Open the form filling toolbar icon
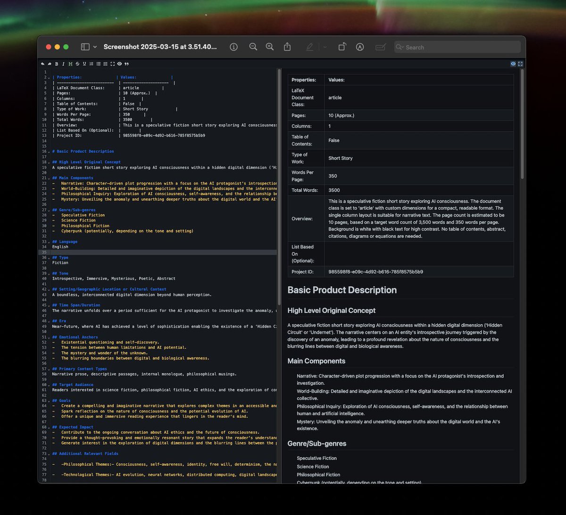Screen dimensions: 566x515 click(380, 47)
